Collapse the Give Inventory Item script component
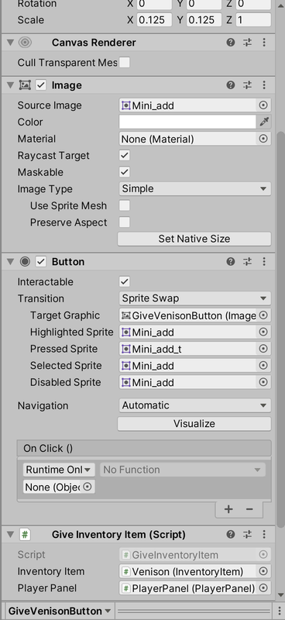285x620 pixels. tap(10, 535)
